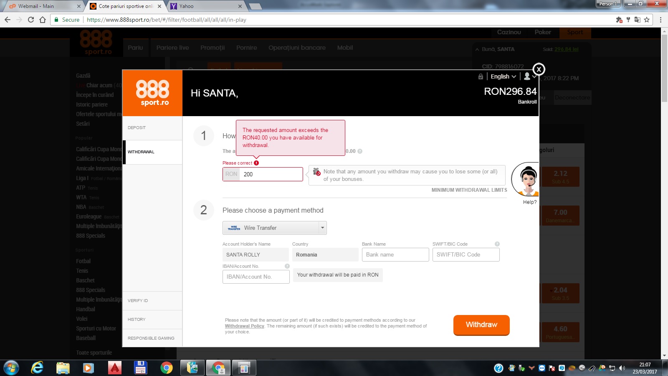Open the Windows Start button

[11, 368]
